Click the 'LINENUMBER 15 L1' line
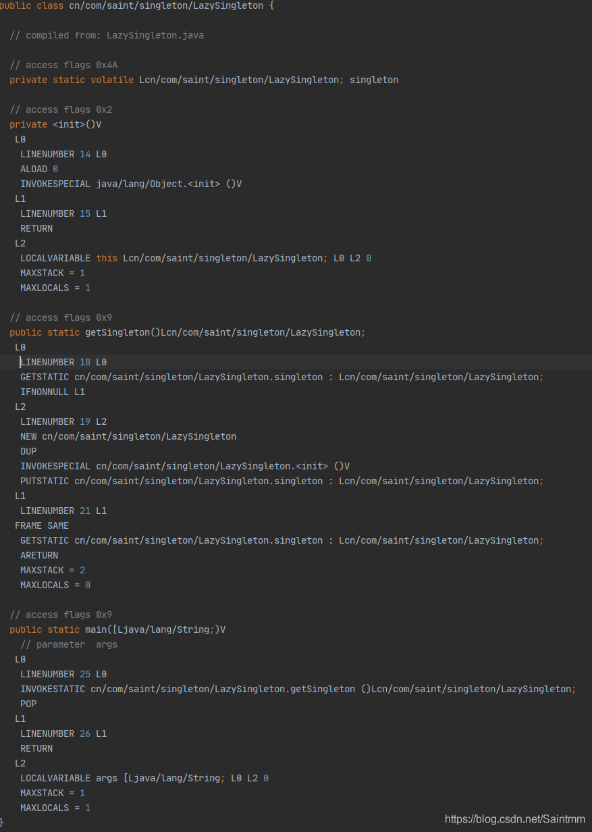 tap(63, 213)
